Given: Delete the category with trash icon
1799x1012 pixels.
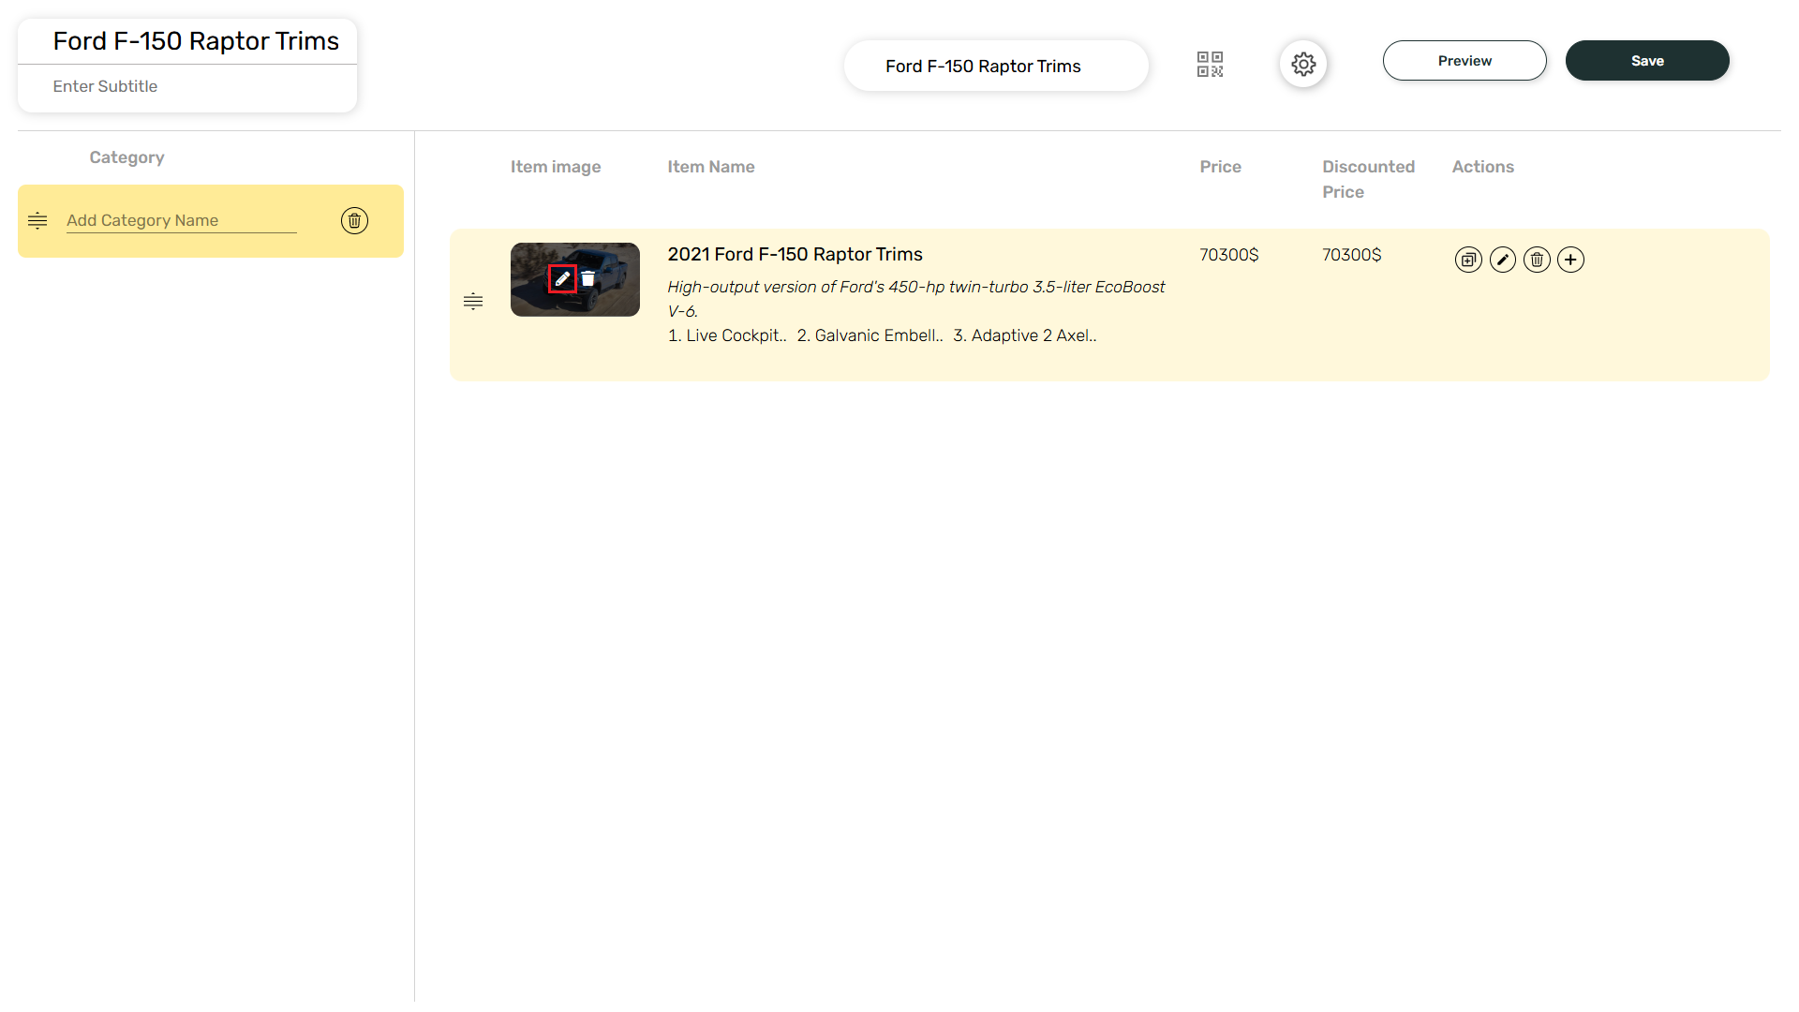Looking at the screenshot, I should click(x=354, y=221).
